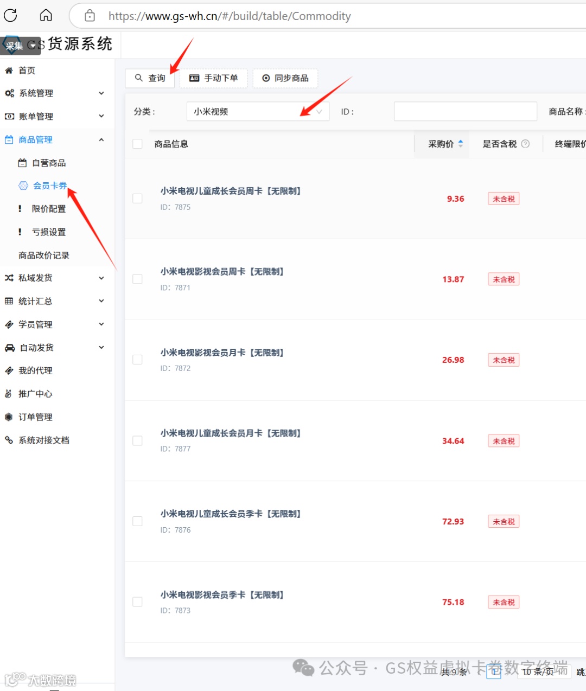Expand the 私域发货 chevron
Screen dimensions: 586x691
click(x=101, y=278)
